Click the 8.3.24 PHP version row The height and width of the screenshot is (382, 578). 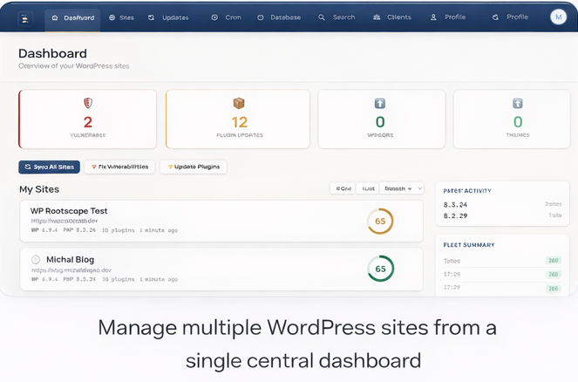tap(502, 204)
